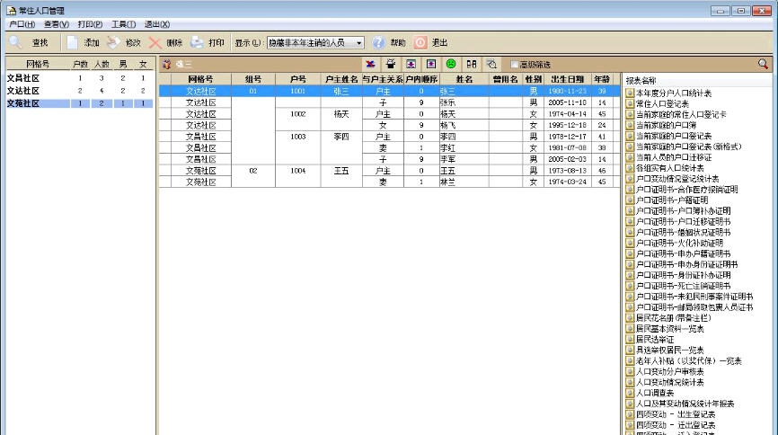This screenshot has height=435, width=778.
Task: Click the 退出 exit button
Action: (430, 43)
